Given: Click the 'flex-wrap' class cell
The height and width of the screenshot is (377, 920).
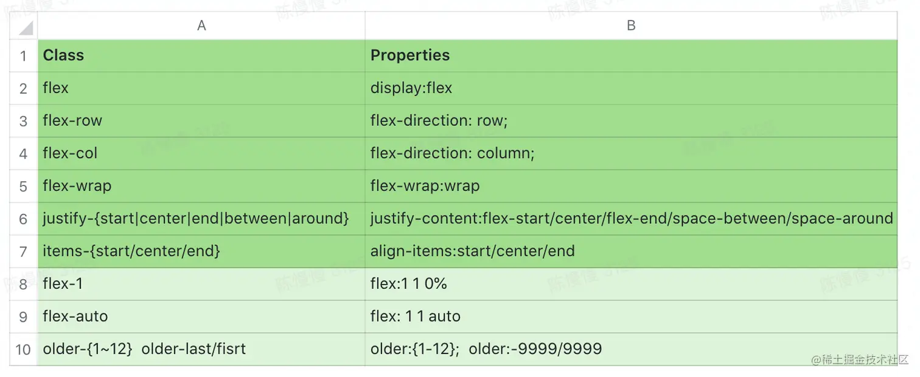Looking at the screenshot, I should (201, 185).
